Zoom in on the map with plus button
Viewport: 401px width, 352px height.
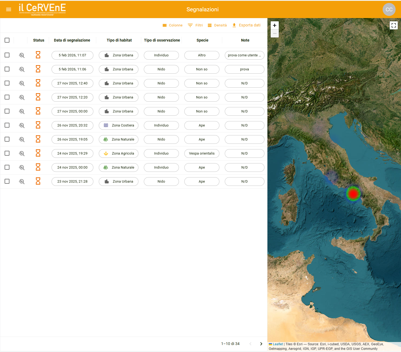click(274, 25)
